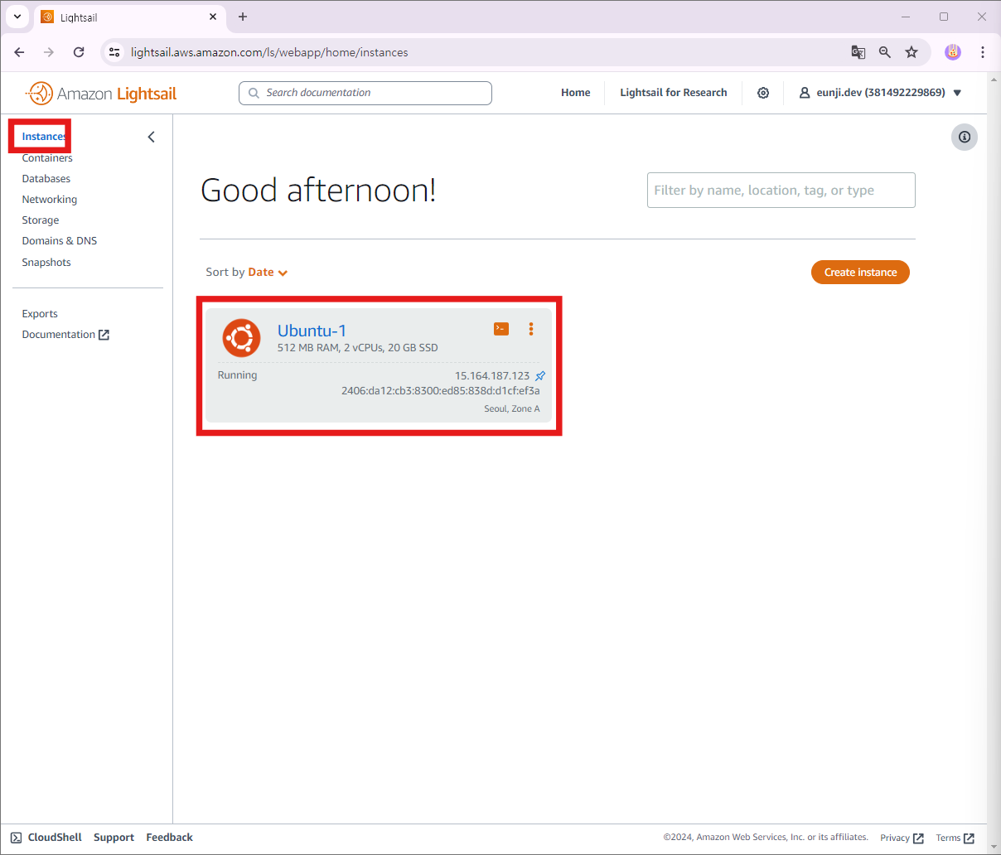The image size is (1001, 855).
Task: Open the Chrome profile avatar
Action: pos(953,52)
